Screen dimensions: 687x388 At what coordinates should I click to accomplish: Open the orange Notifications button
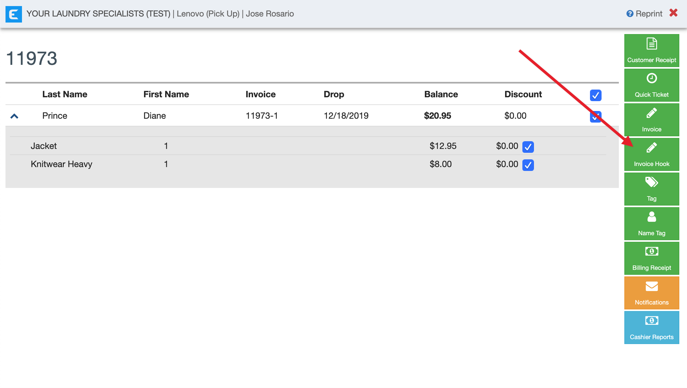651,293
